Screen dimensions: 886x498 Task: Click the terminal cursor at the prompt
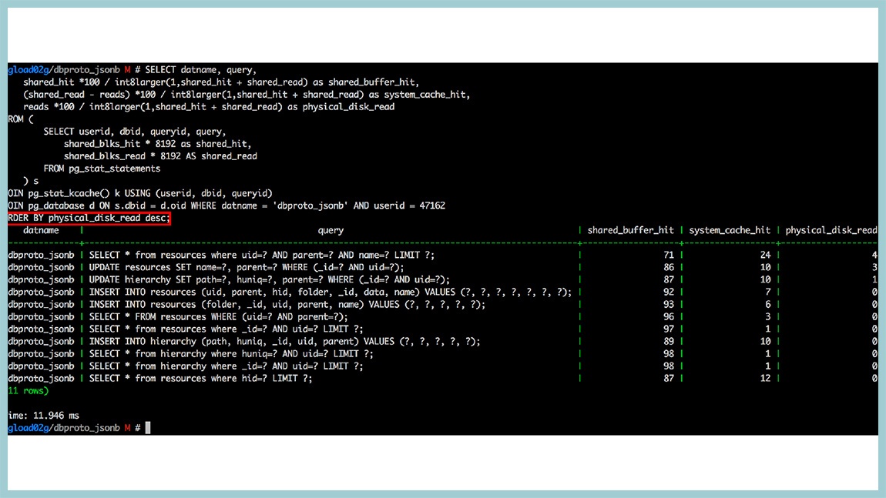148,428
